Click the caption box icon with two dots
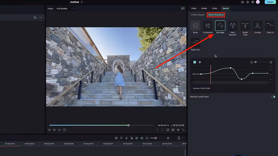The width and height of the screenshot is (278, 156). coord(142,138)
